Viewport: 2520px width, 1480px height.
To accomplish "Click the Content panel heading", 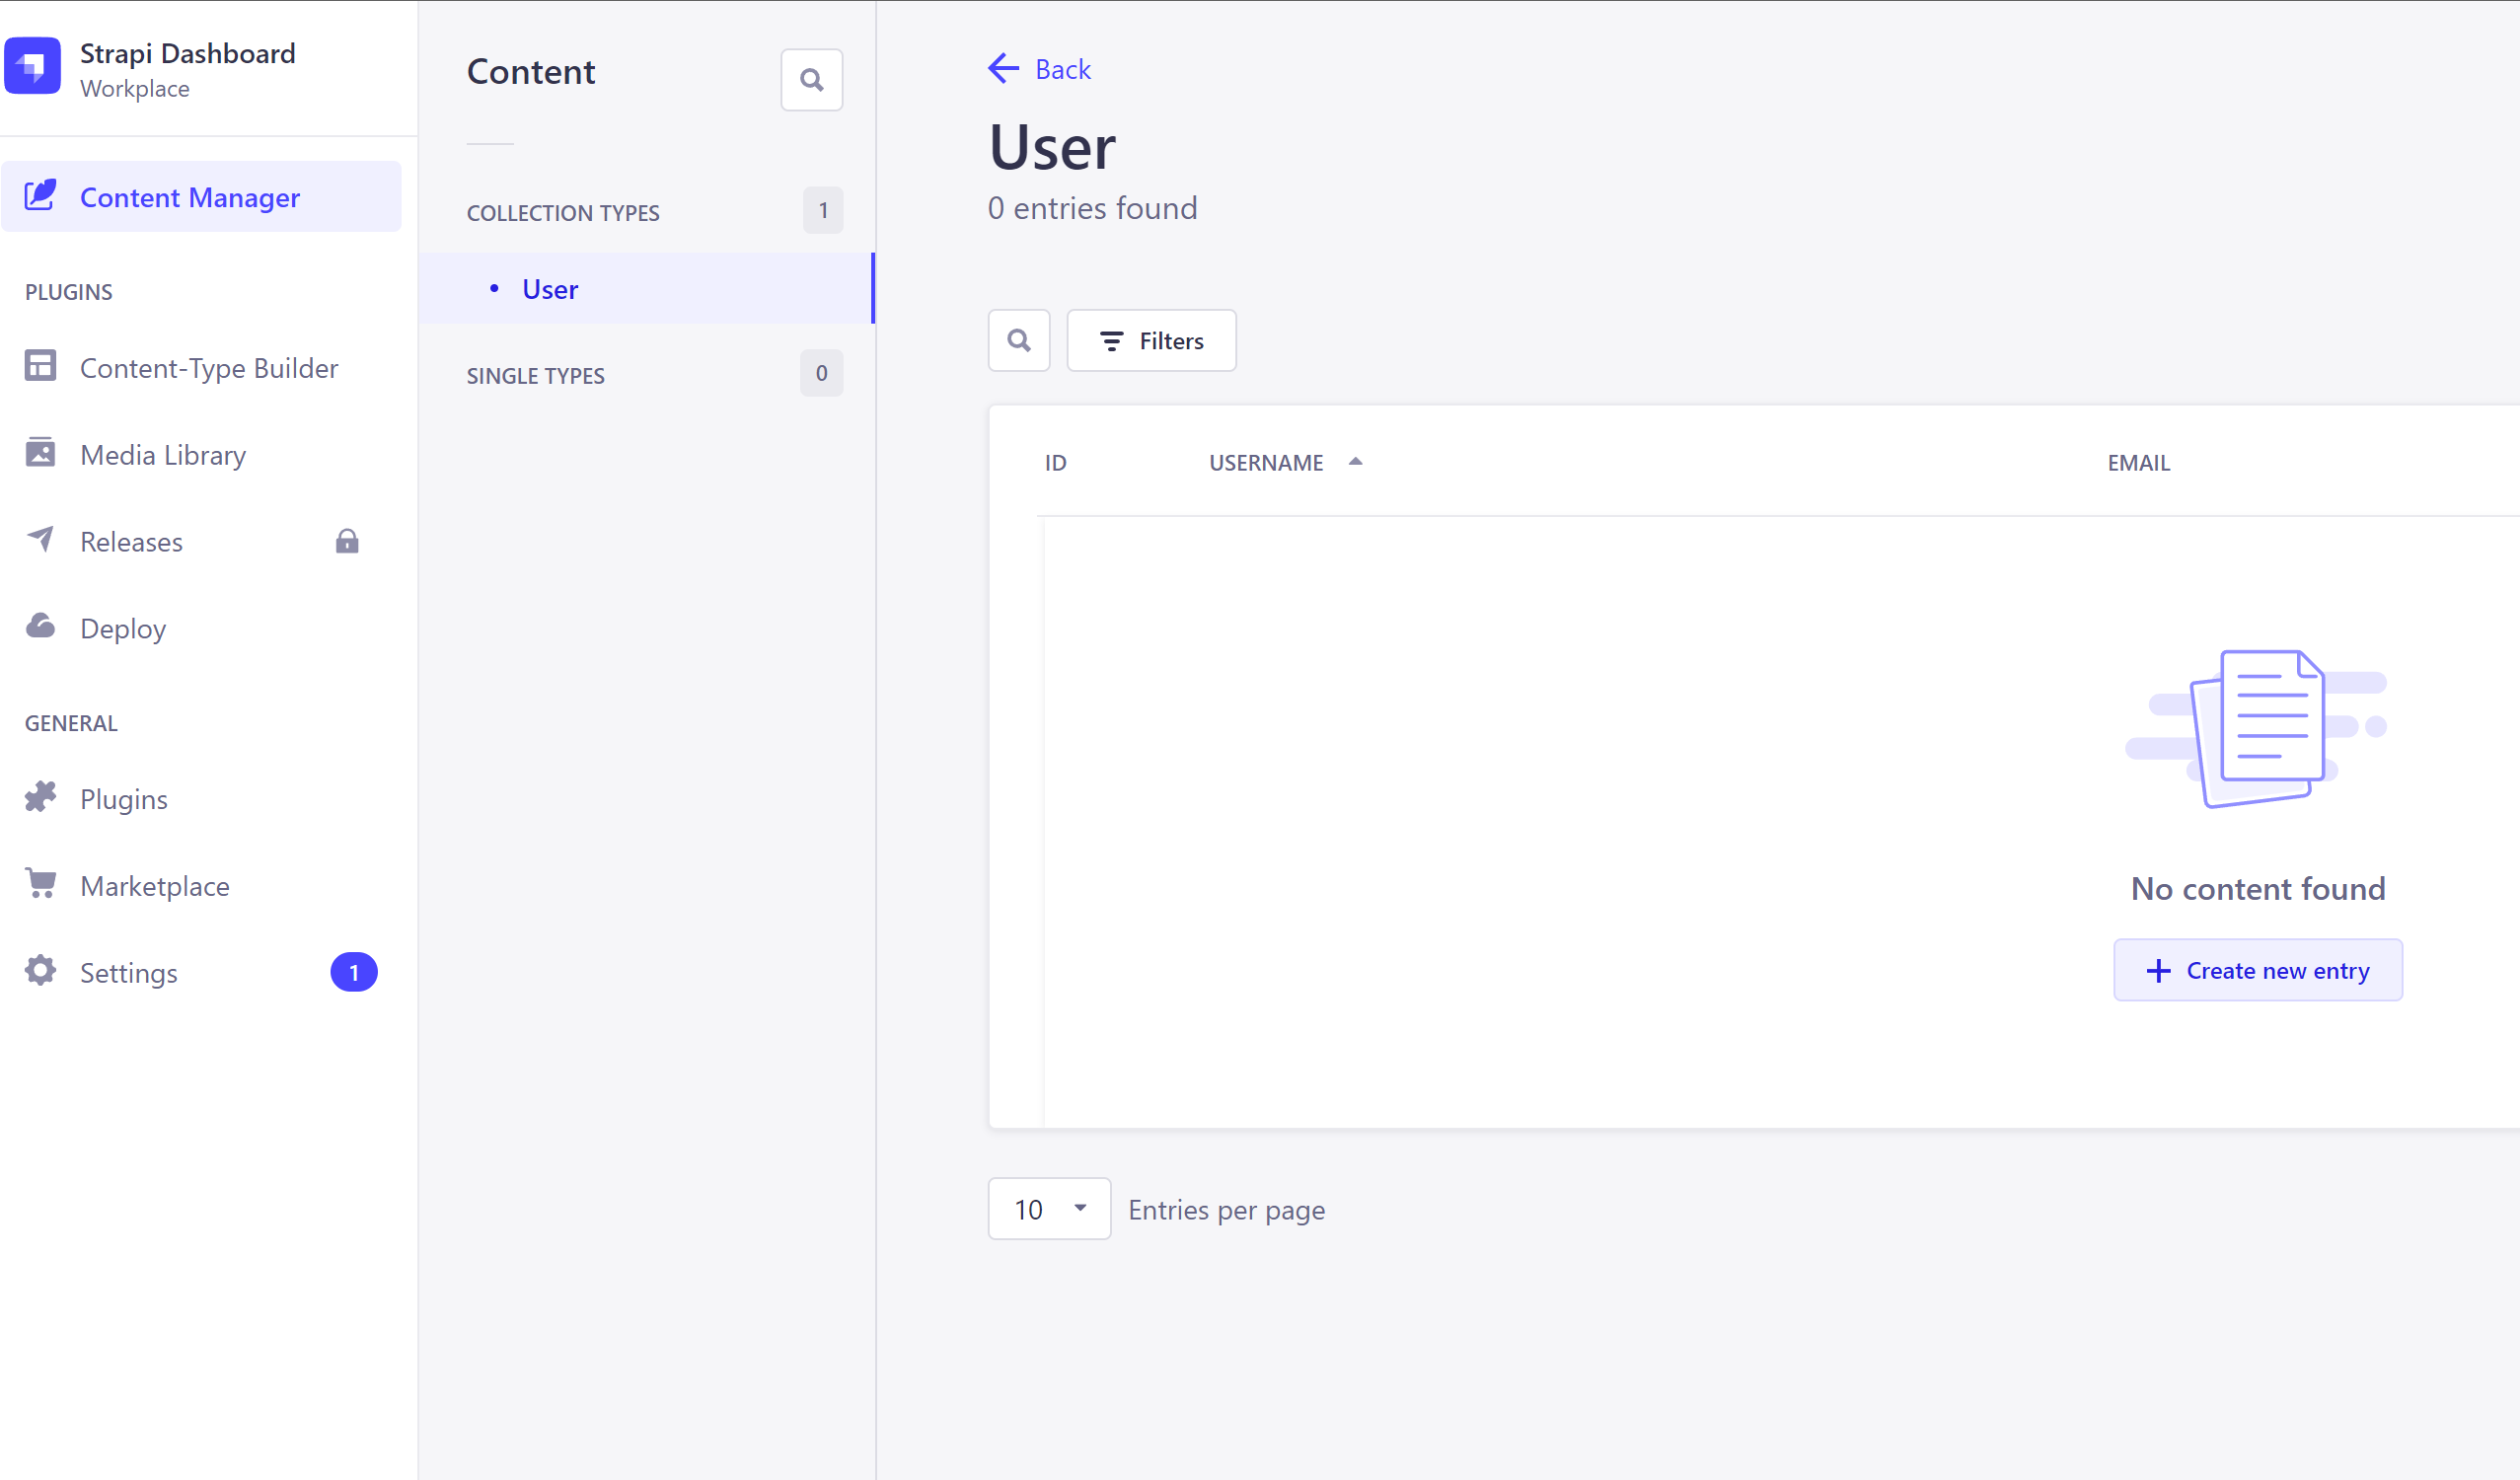I will (531, 72).
